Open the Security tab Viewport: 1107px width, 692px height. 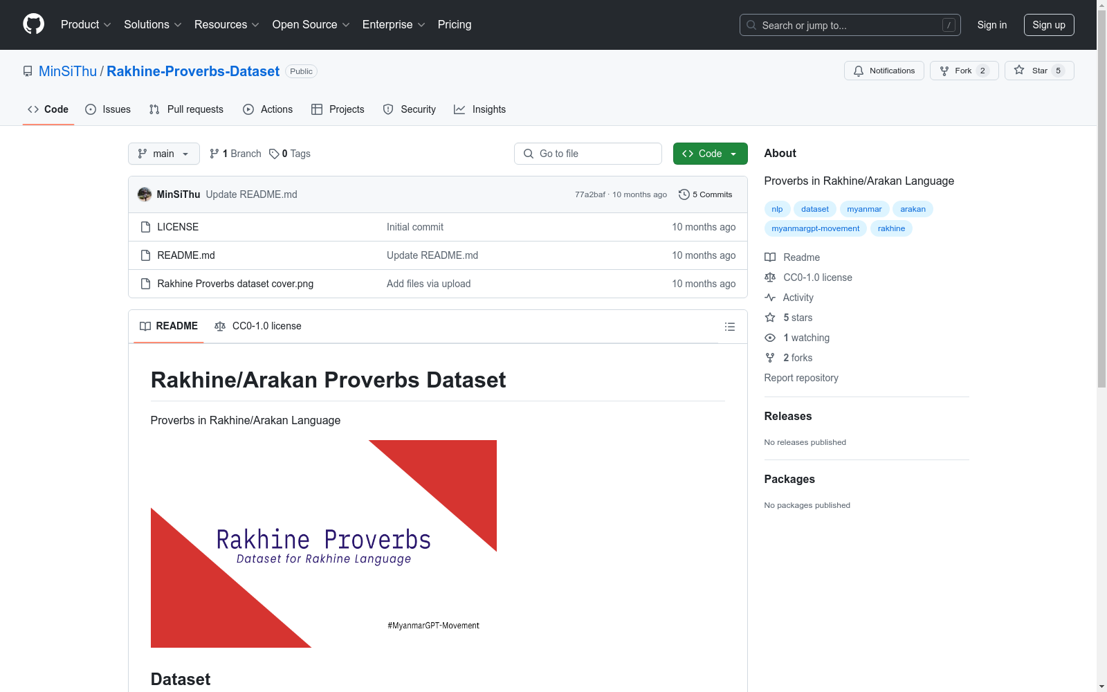(x=410, y=109)
